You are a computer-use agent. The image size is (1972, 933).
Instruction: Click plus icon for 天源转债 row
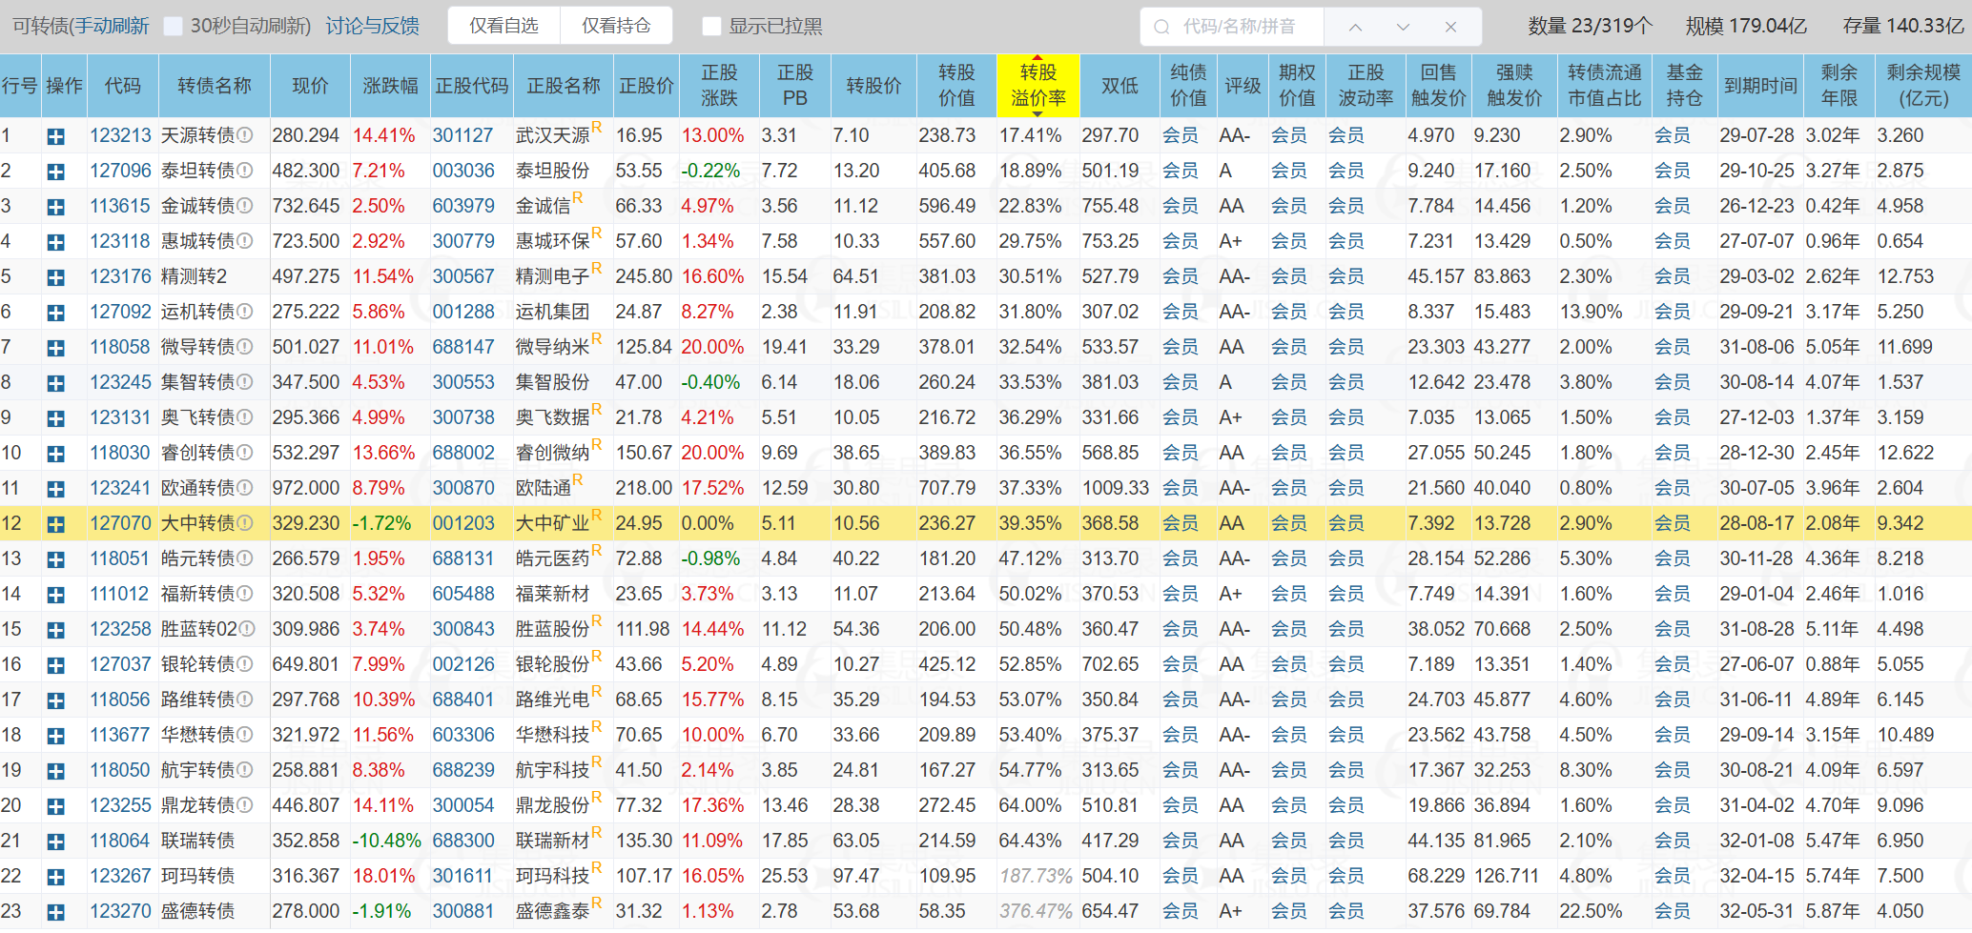[x=56, y=137]
